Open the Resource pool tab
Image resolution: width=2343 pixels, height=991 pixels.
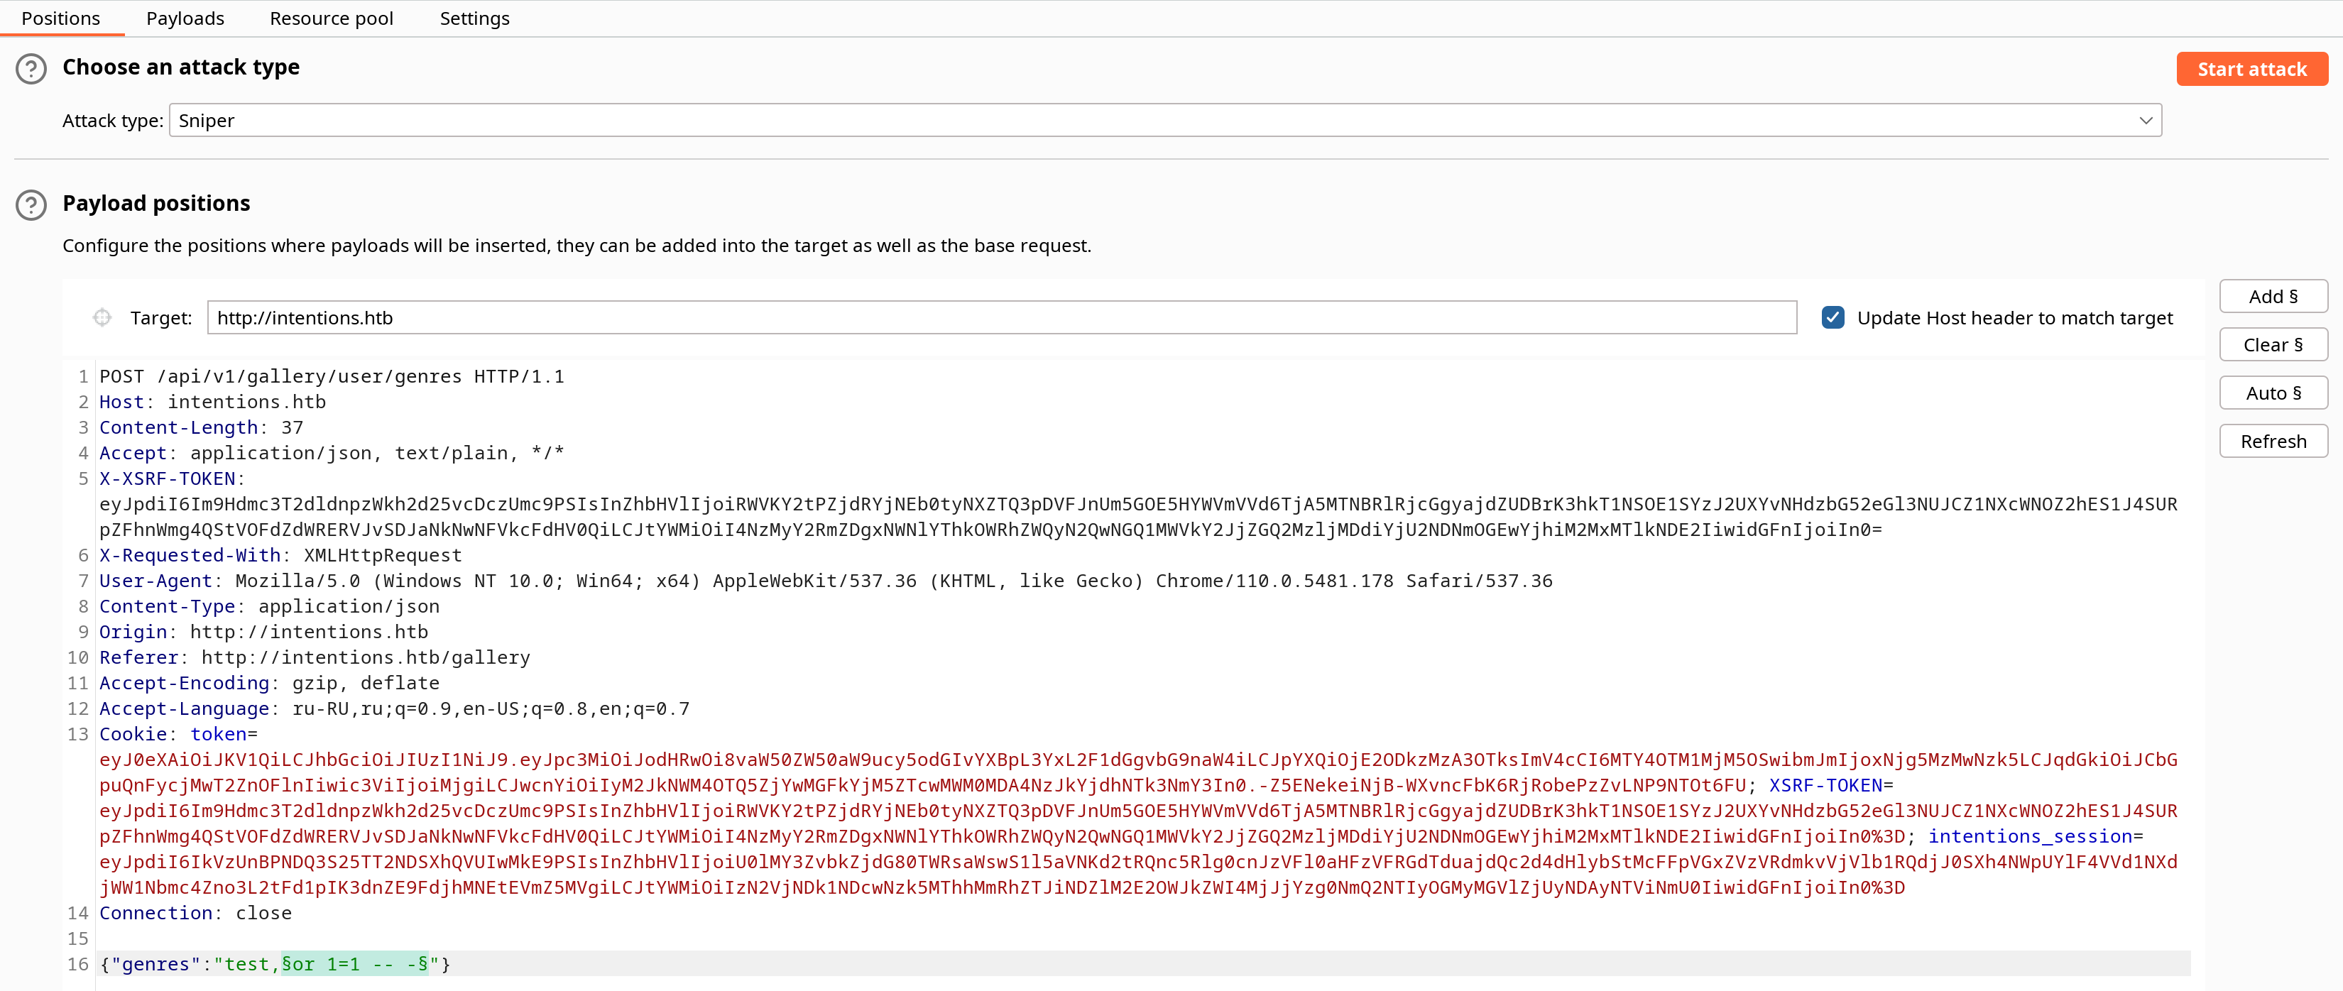pyautogui.click(x=331, y=18)
